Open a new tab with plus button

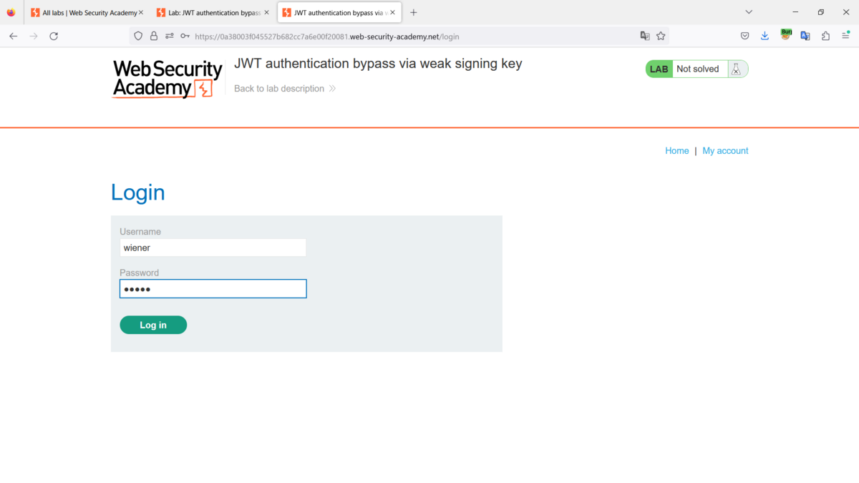point(413,12)
